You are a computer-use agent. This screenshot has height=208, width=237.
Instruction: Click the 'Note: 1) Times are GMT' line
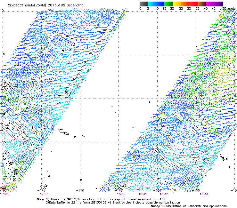point(101,199)
